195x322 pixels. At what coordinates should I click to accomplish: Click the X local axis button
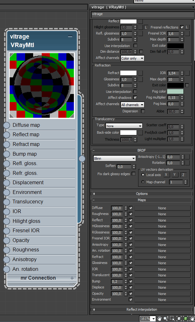coord(166,175)
